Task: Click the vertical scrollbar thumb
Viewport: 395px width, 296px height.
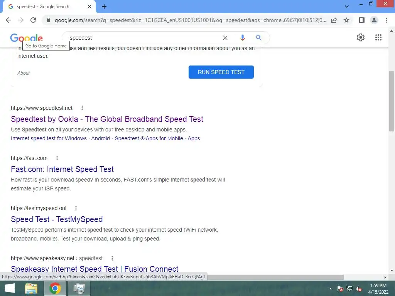Action: coord(392,101)
